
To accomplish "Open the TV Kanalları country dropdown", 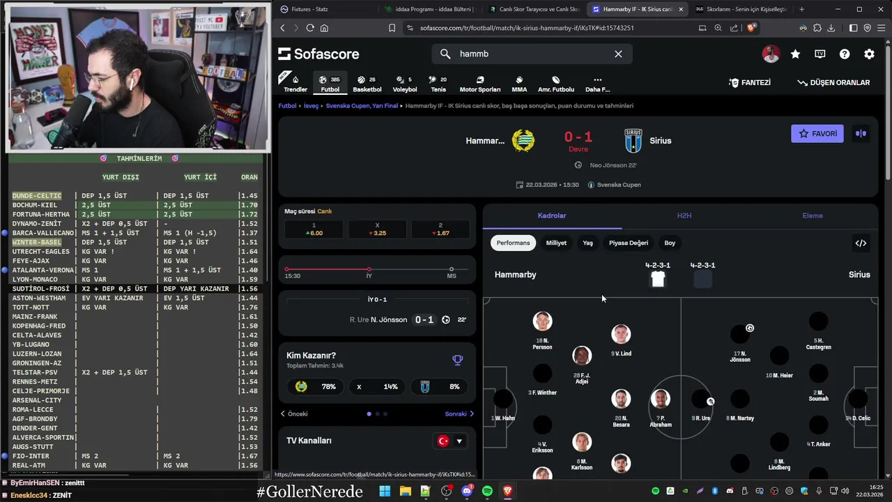I will (450, 441).
